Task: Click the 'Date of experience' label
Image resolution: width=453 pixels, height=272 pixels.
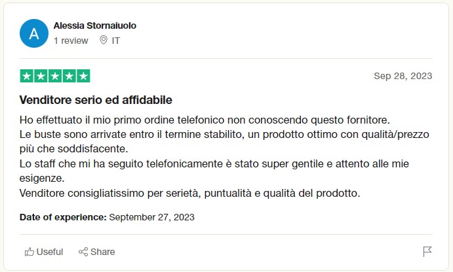Action: pyautogui.click(x=63, y=217)
